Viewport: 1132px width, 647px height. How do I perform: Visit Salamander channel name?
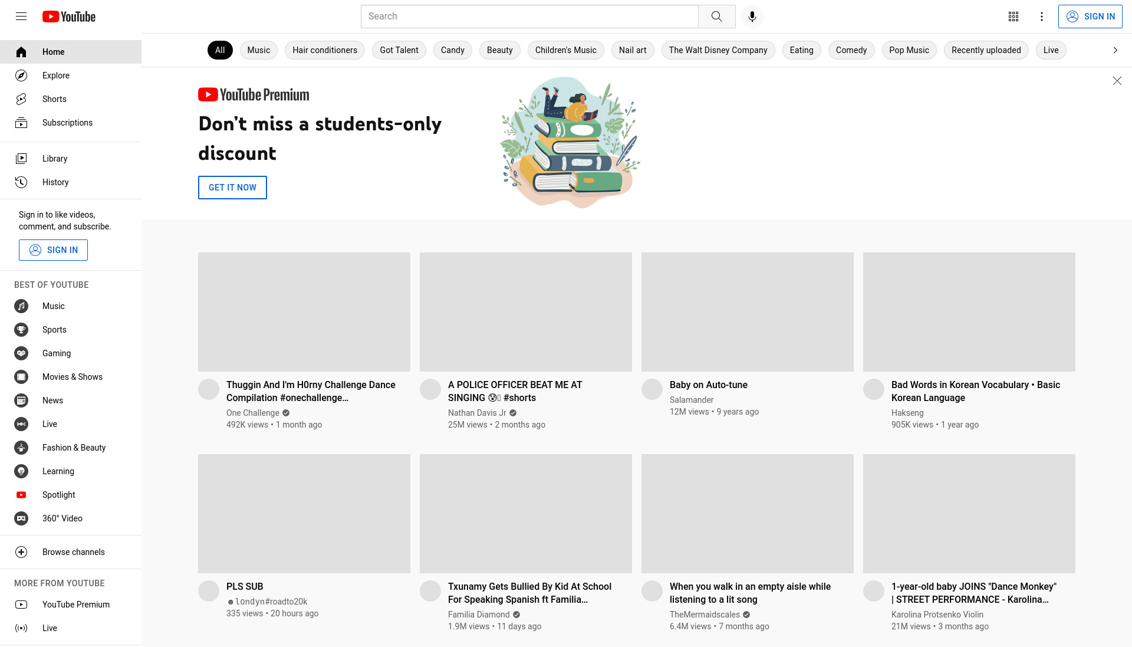(692, 400)
